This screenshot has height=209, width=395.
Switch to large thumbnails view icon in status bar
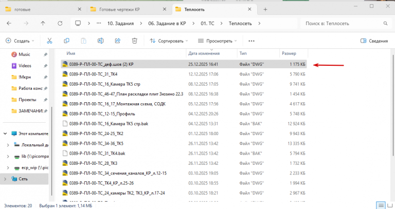click(390, 205)
